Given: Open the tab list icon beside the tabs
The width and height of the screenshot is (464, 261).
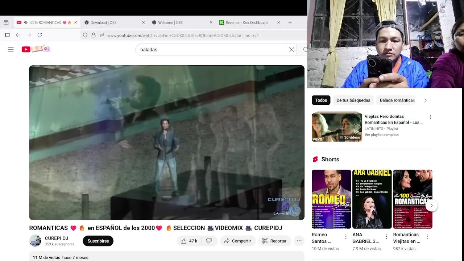Looking at the screenshot, I should coord(6,22).
